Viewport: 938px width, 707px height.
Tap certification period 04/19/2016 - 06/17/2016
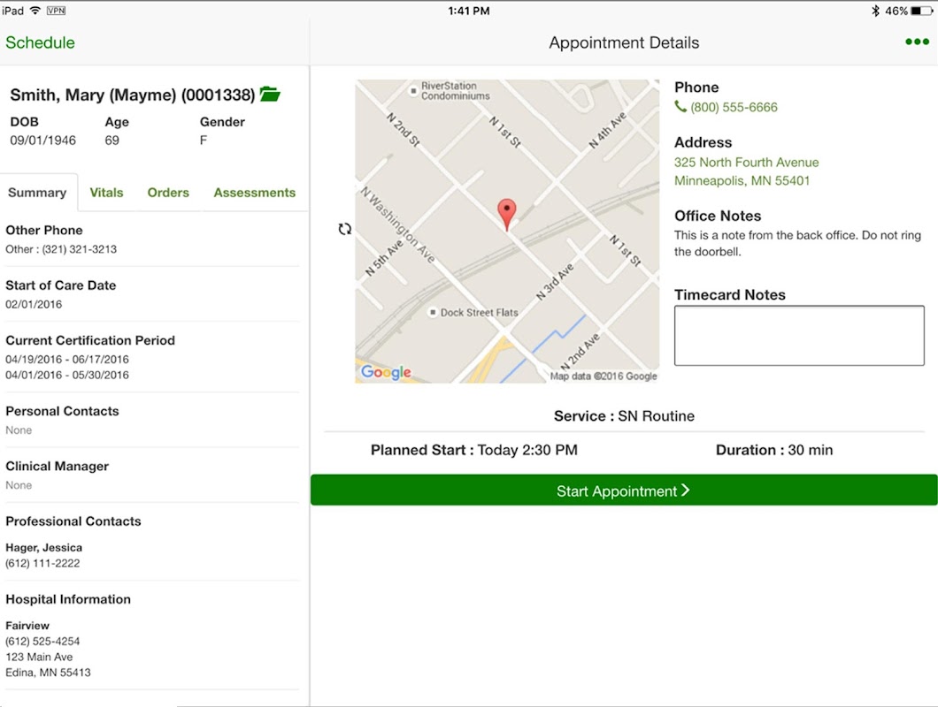67,359
